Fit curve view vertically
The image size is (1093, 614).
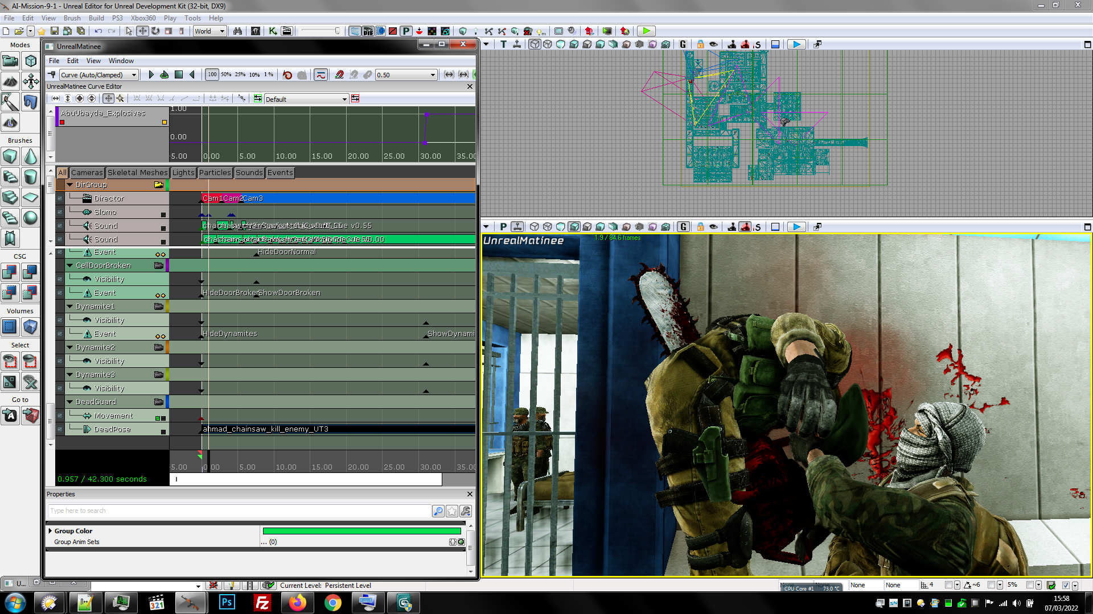pos(68,98)
